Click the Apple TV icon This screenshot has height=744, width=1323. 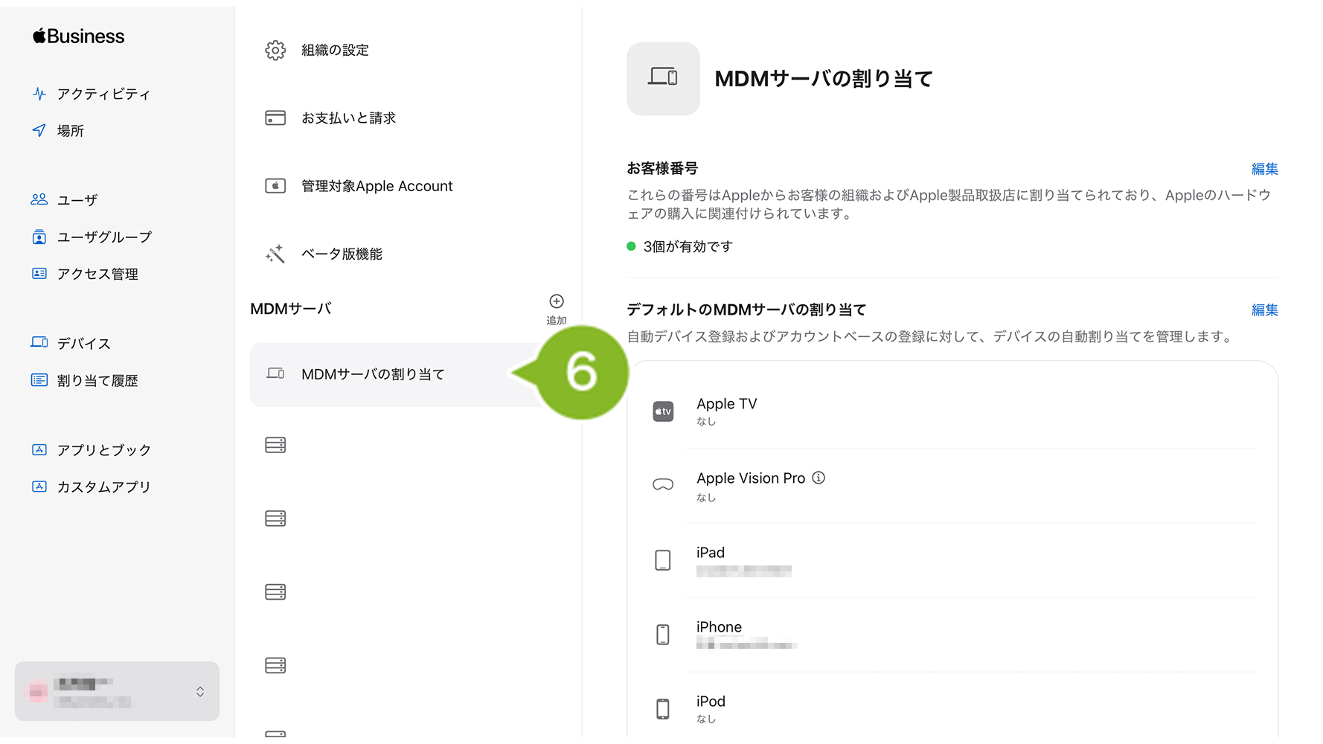point(663,411)
